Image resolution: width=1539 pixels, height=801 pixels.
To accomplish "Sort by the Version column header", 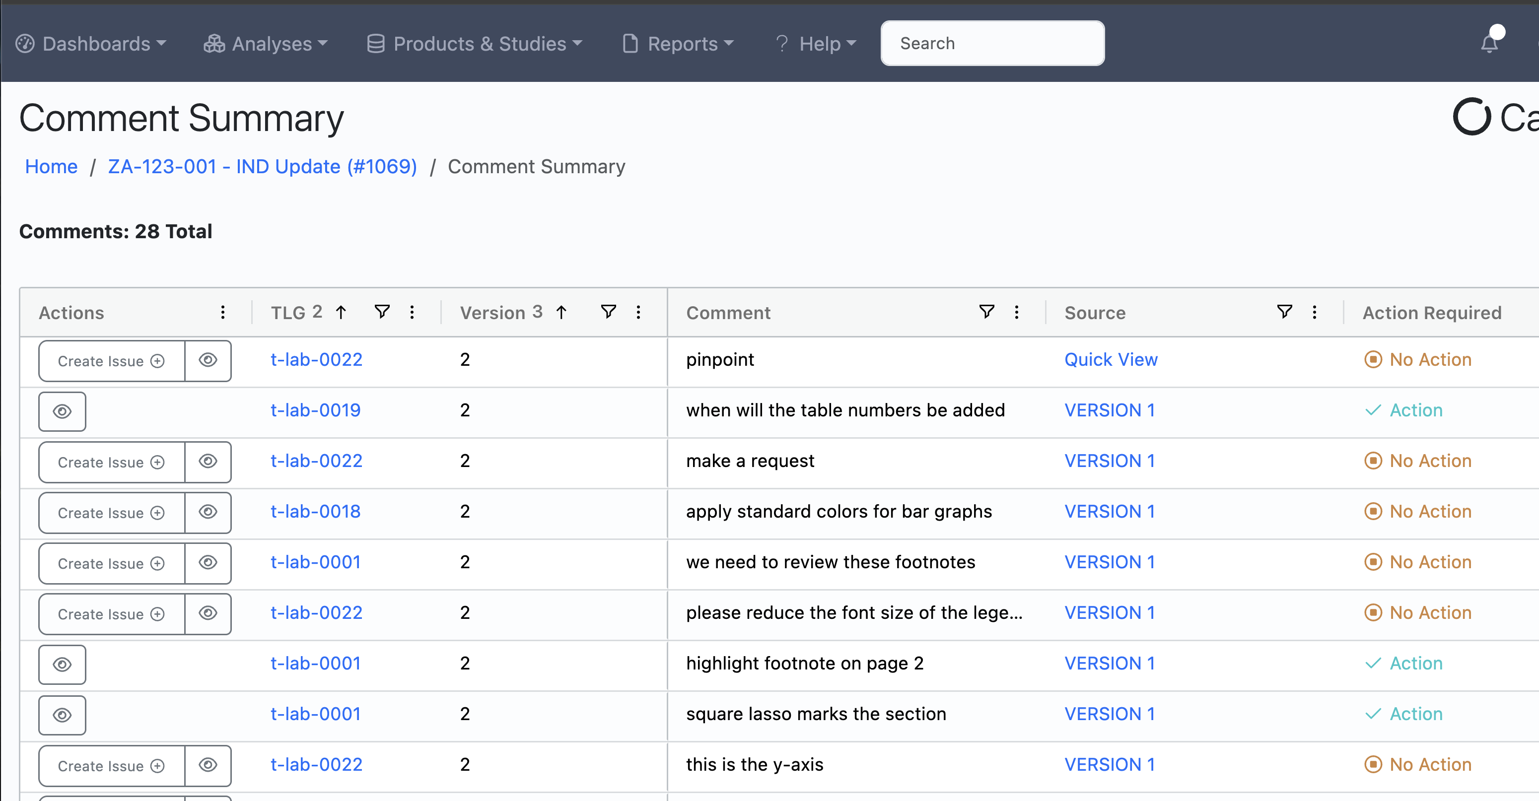I will click(x=501, y=312).
